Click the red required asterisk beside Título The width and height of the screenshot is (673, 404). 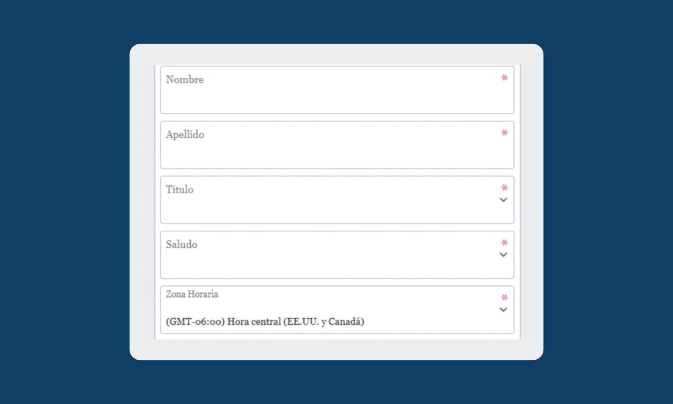click(x=504, y=188)
